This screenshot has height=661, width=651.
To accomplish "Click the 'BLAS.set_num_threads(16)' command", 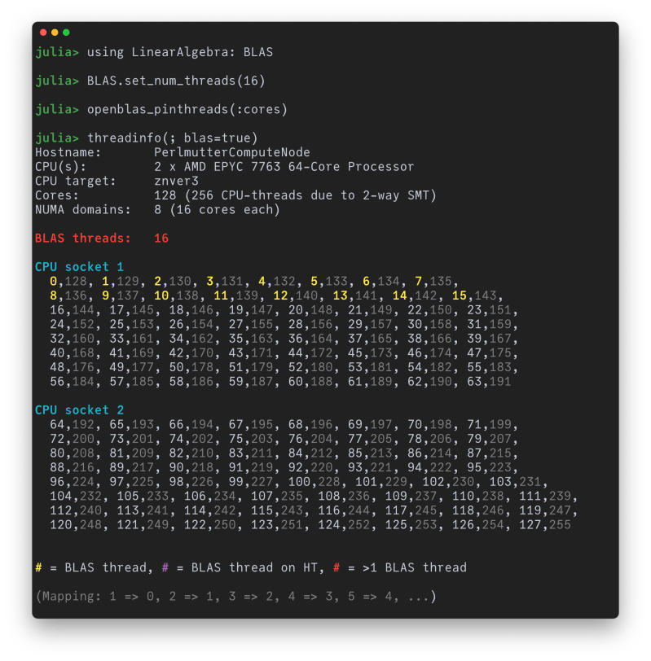I will (176, 81).
